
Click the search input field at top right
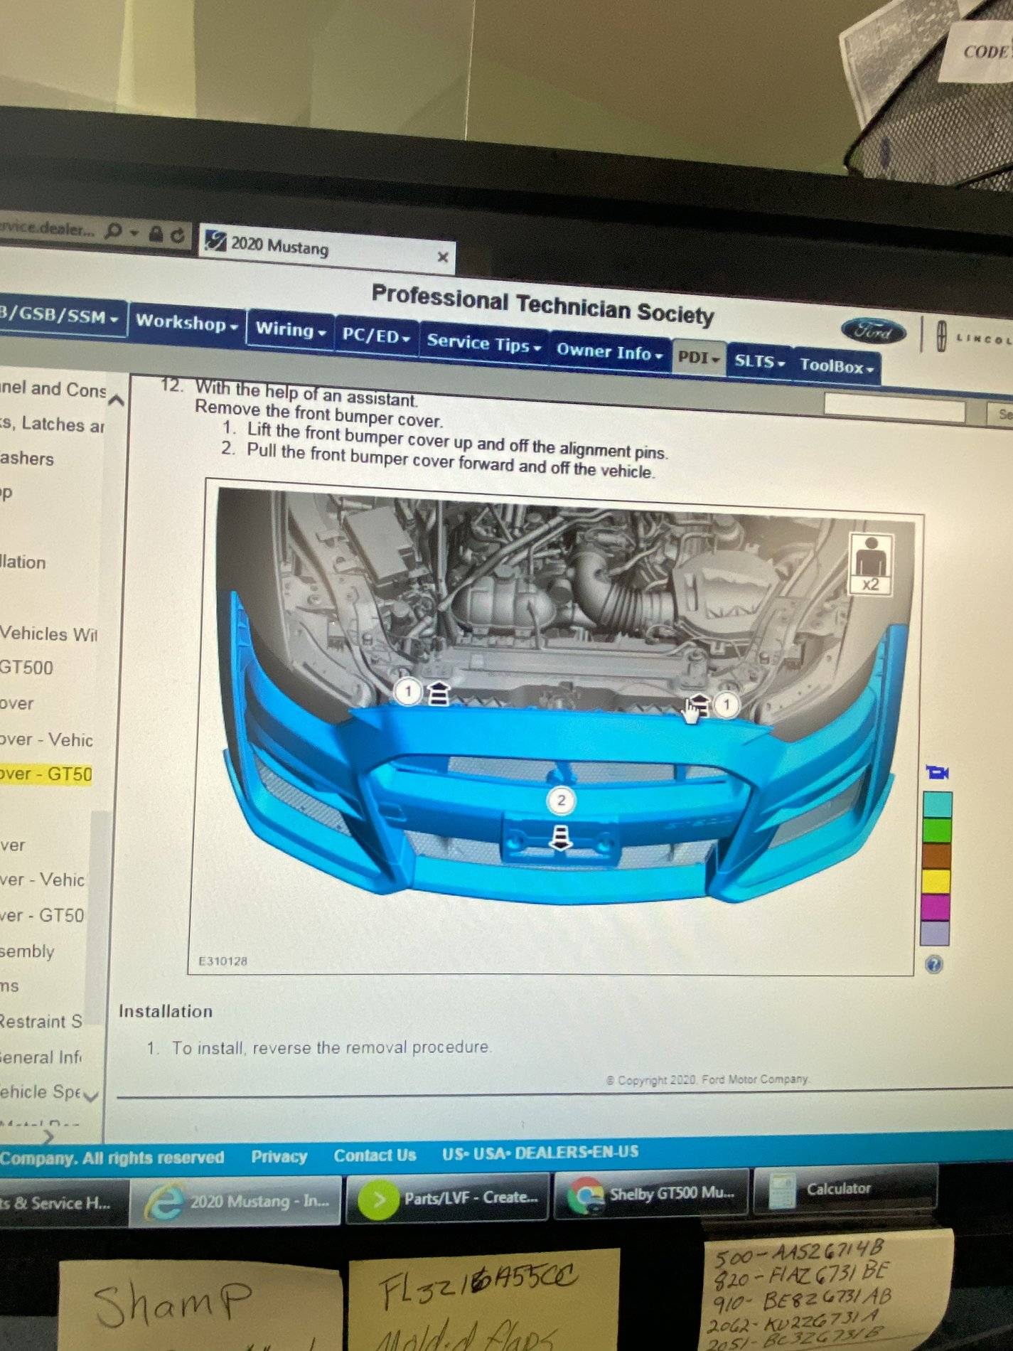894,409
